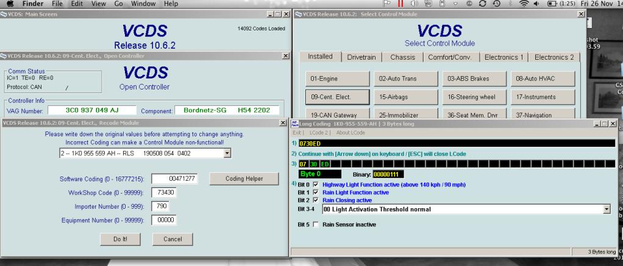
Task: Click the Importer Number field
Action: tap(160, 206)
